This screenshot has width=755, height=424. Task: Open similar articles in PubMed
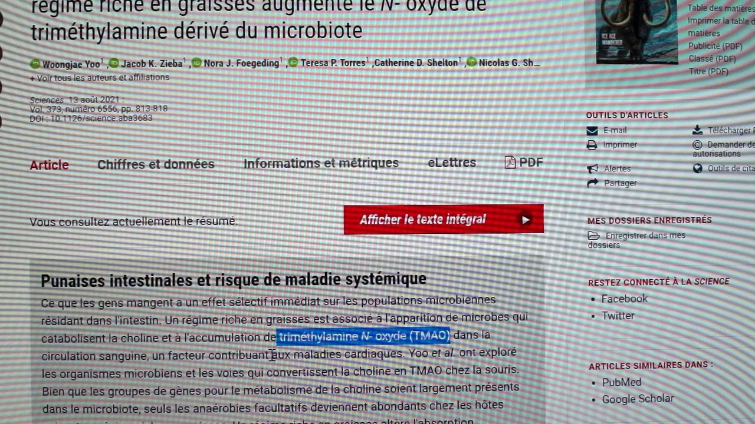(621, 382)
